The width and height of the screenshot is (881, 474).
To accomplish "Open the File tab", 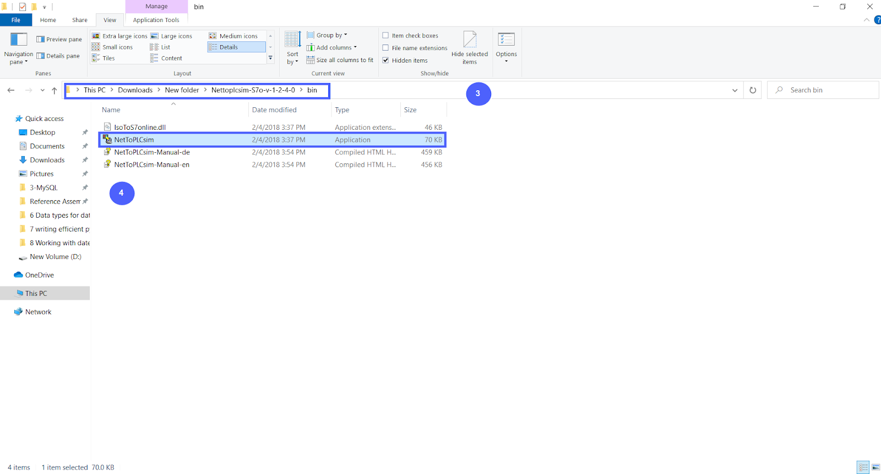I will [16, 20].
